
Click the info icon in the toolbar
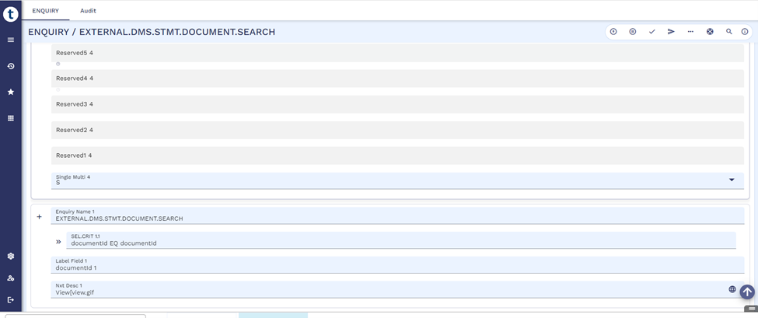[x=745, y=31]
